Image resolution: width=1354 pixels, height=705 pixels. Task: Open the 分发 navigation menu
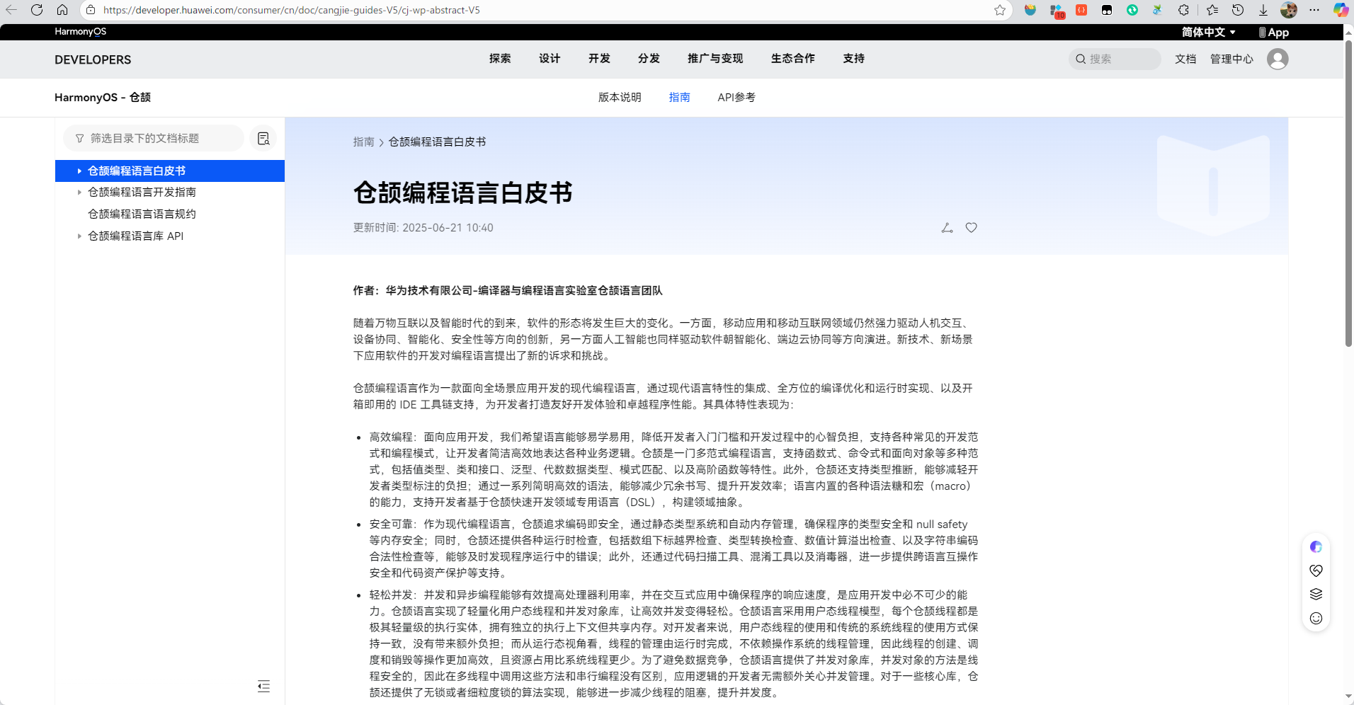click(649, 59)
